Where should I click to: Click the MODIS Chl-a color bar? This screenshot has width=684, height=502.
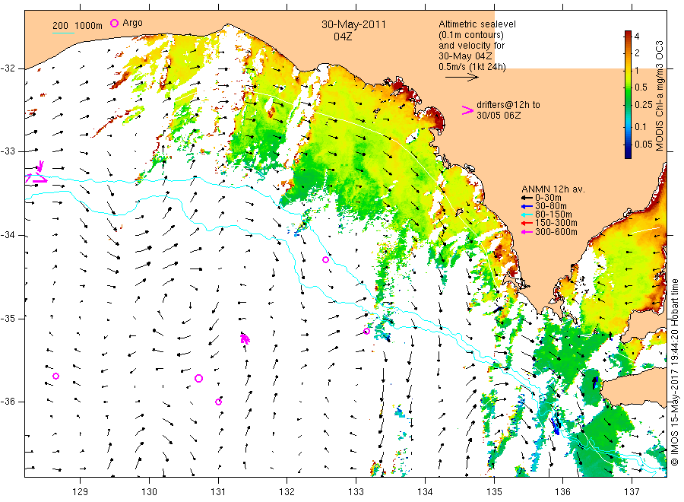[628, 94]
